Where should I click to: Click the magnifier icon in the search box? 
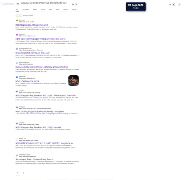(x=18, y=4)
